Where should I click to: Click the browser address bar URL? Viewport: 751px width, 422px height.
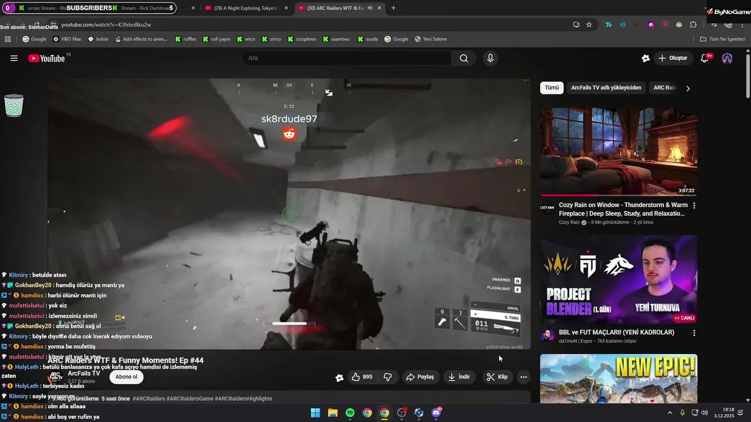[106, 25]
